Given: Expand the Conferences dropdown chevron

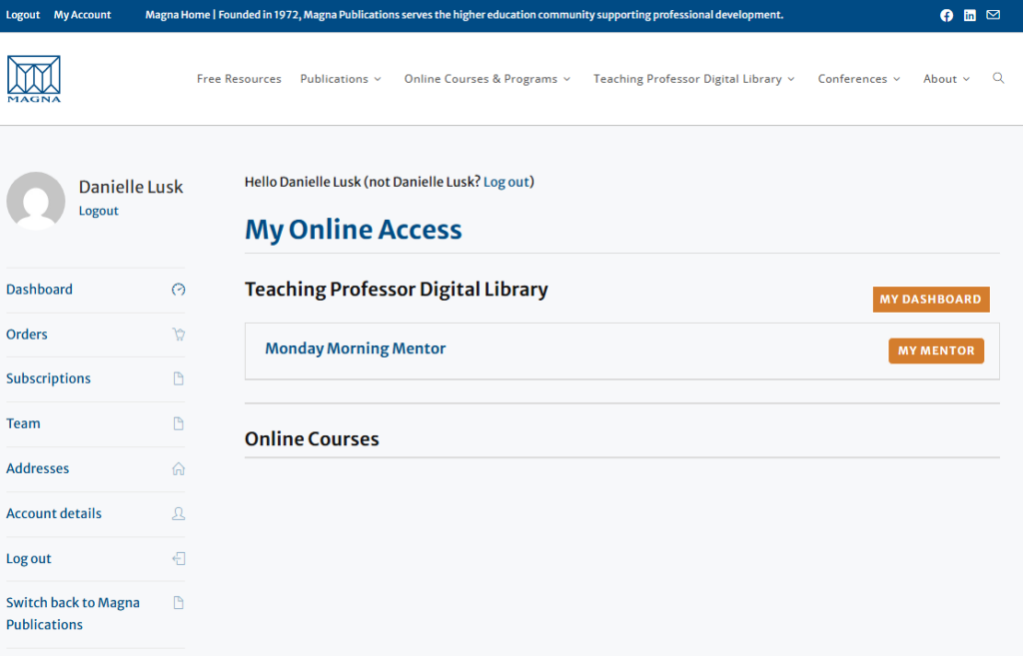Looking at the screenshot, I should click(896, 79).
